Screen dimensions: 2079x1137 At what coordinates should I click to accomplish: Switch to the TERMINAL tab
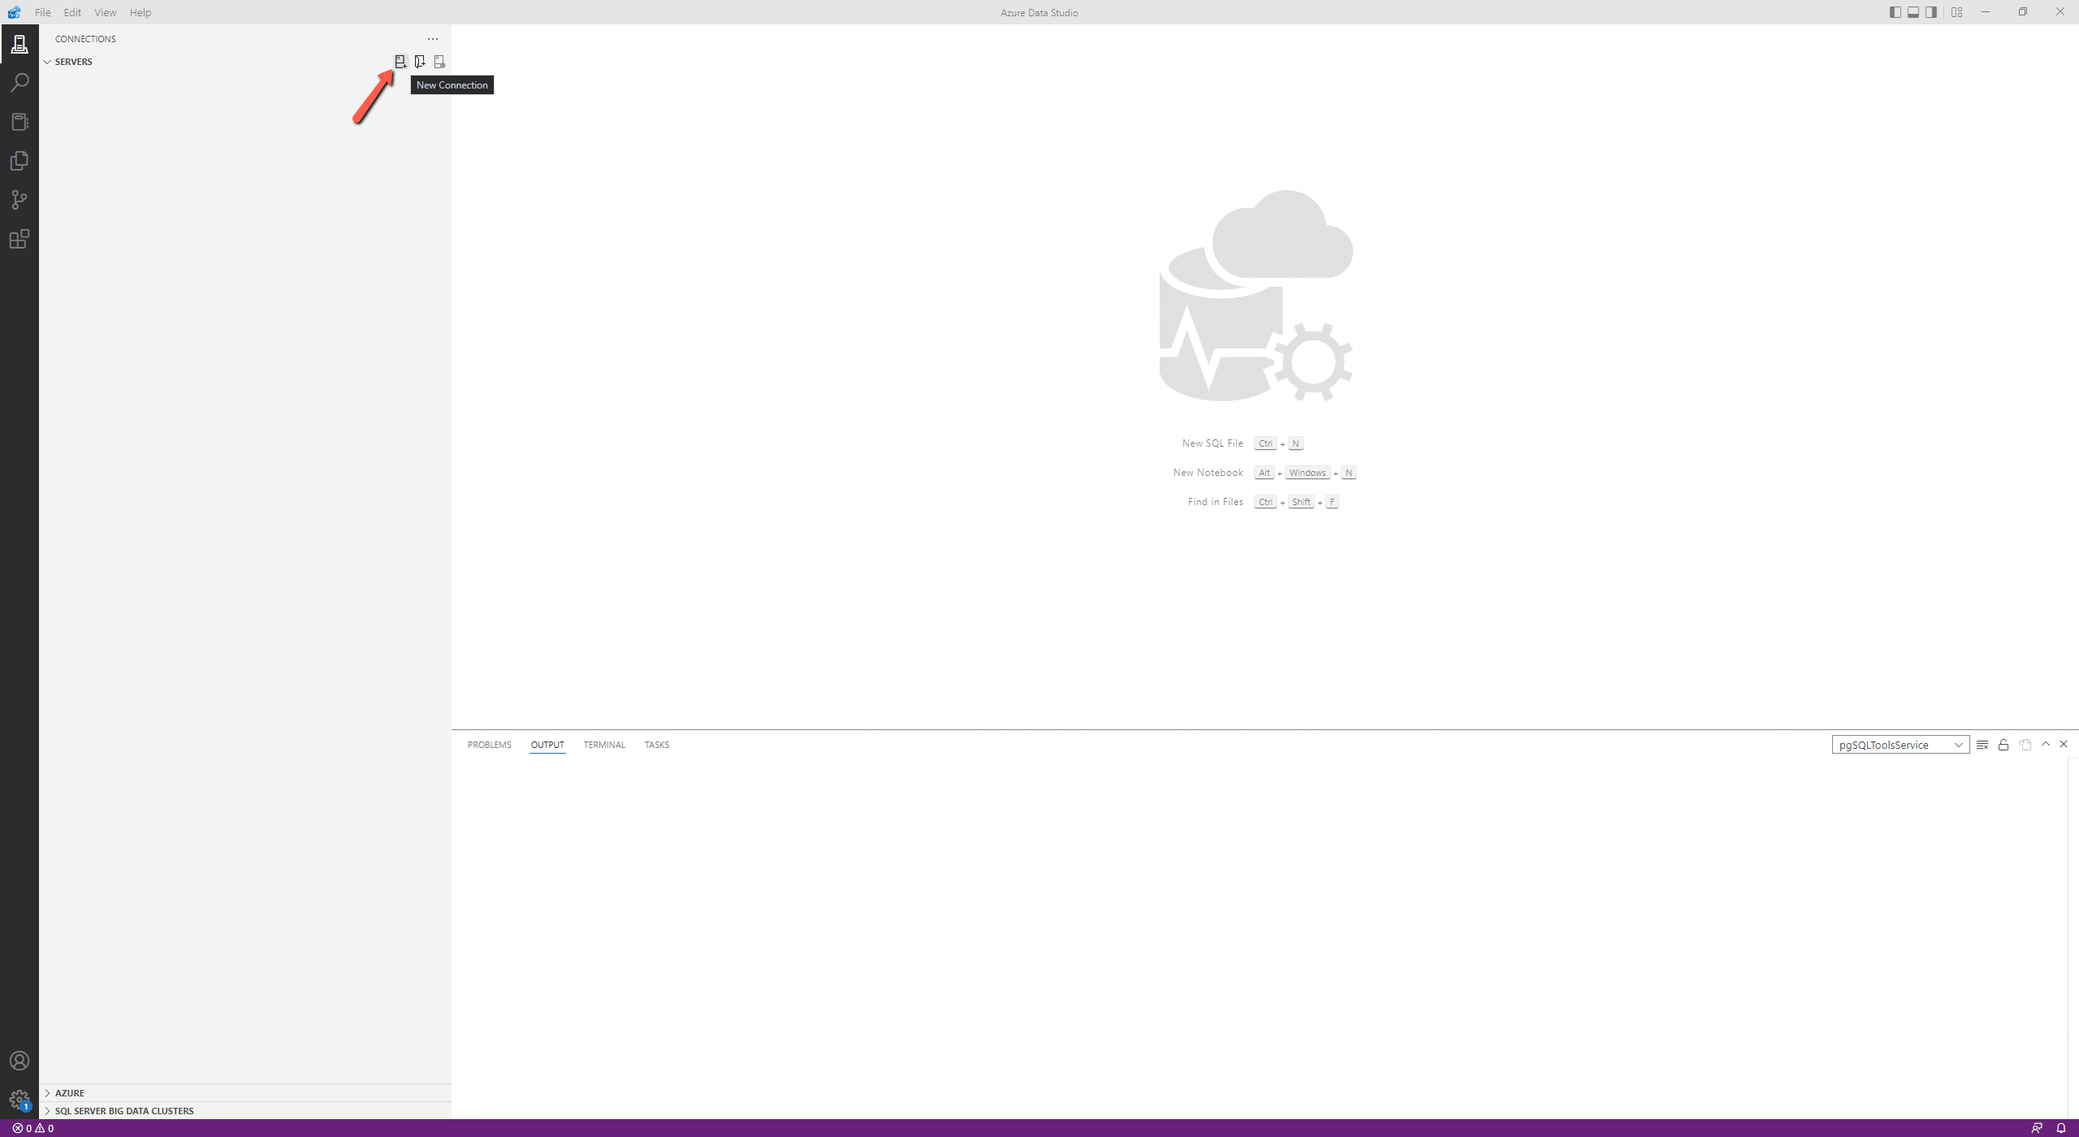click(x=604, y=745)
